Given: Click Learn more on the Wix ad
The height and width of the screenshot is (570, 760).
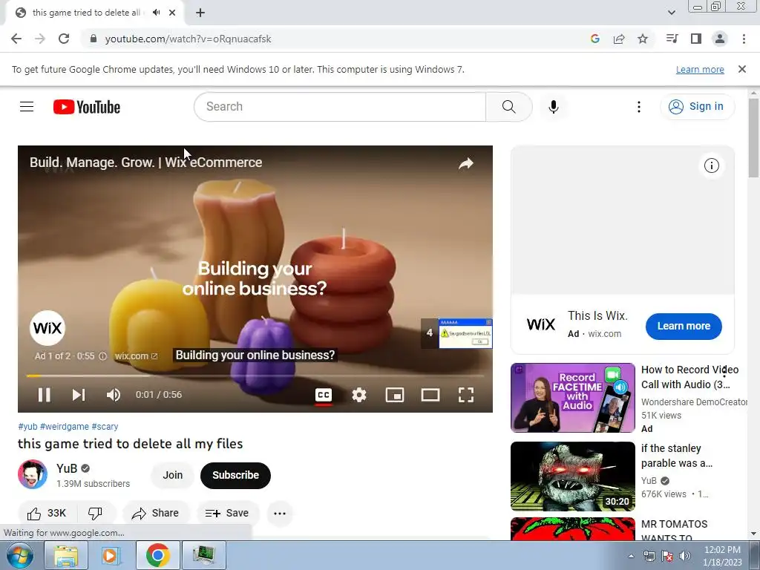Looking at the screenshot, I should pyautogui.click(x=684, y=327).
